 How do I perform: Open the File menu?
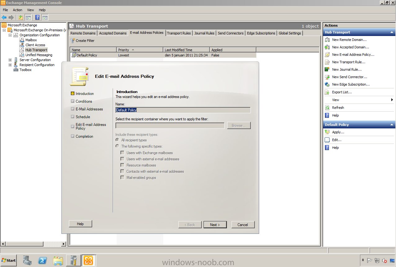[5, 10]
